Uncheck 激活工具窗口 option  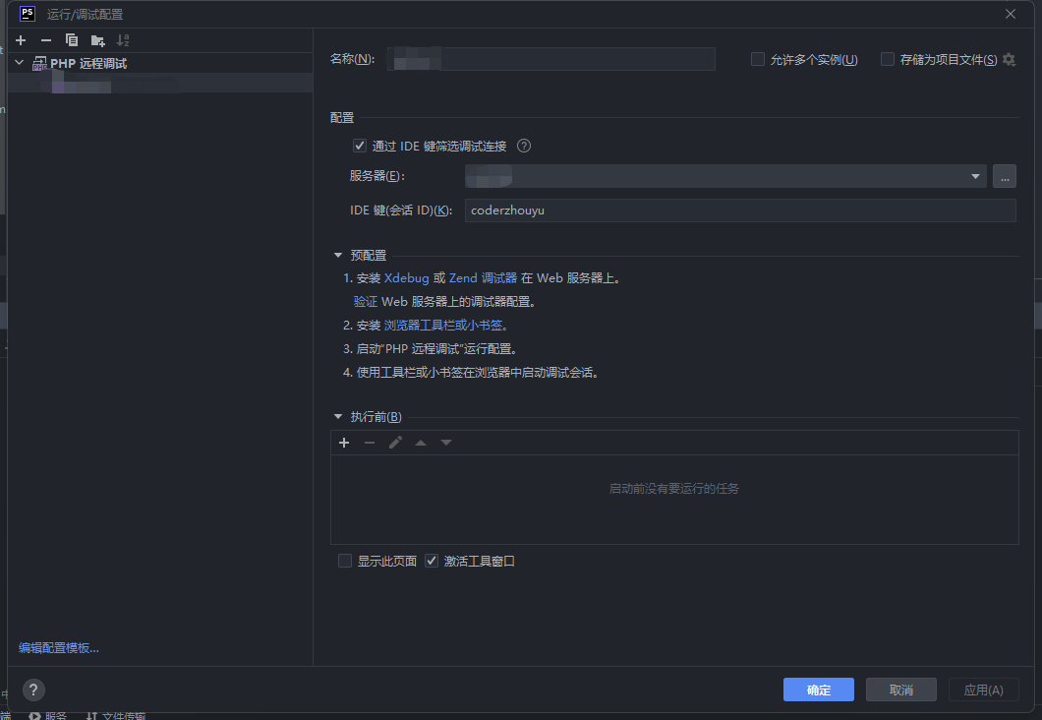(x=432, y=561)
